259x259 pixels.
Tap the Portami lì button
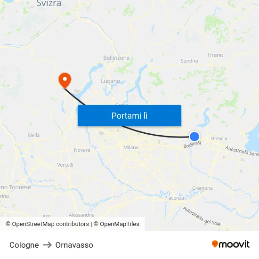click(129, 115)
